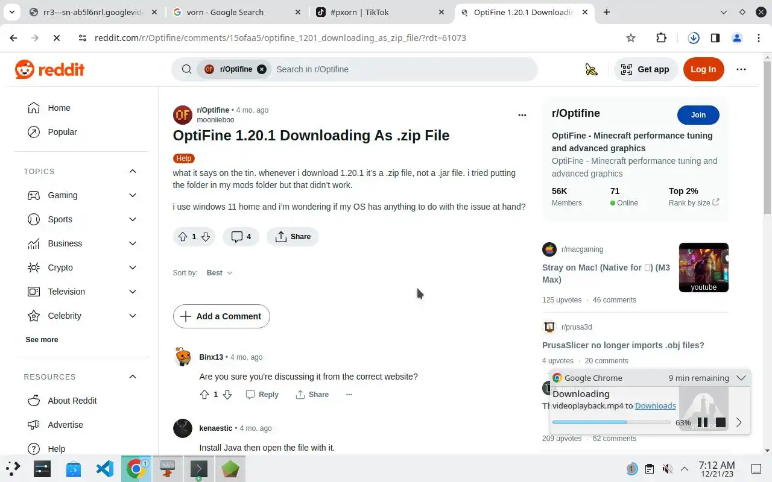Click the Reddit logo
This screenshot has height=482, width=772.
[50, 69]
